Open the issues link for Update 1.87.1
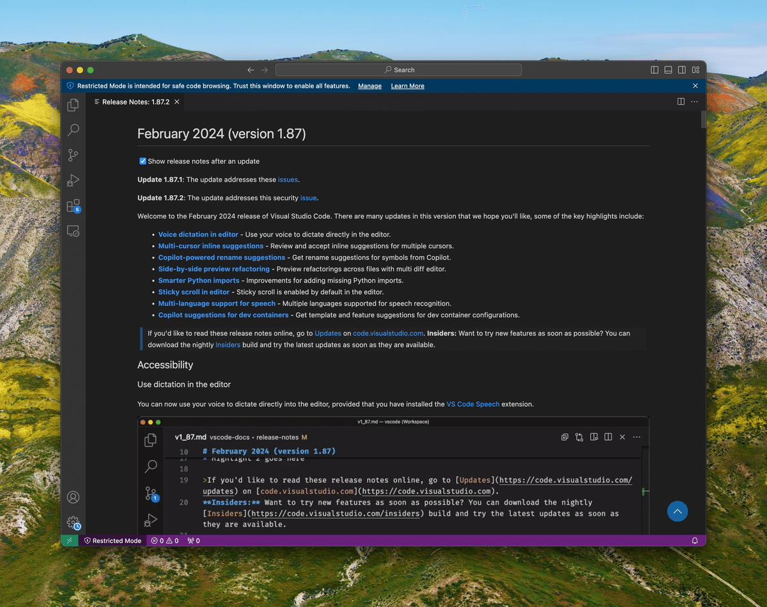767x607 pixels. pos(288,180)
